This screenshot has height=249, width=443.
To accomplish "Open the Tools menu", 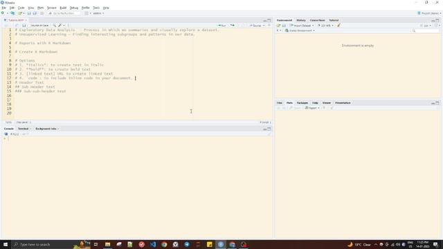I will click(x=96, y=8).
